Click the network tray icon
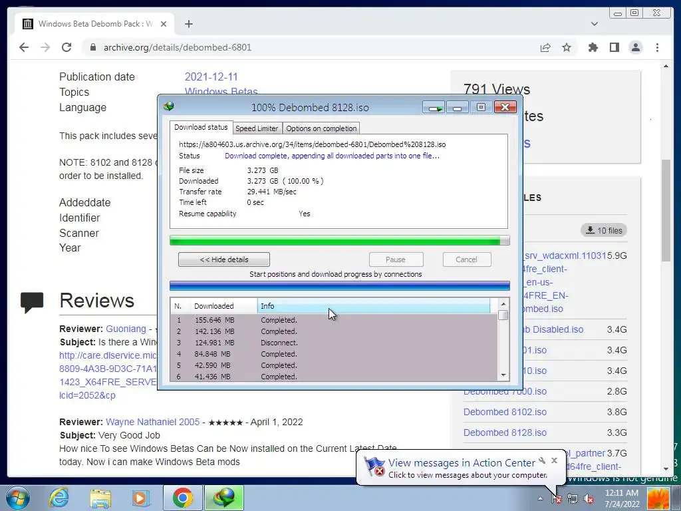 tap(573, 499)
